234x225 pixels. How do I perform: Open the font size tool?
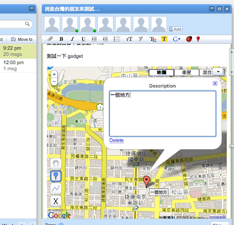click(x=129, y=39)
